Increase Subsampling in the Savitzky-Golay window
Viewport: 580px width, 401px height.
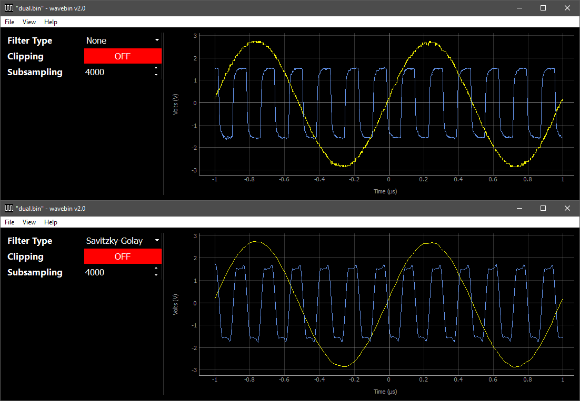(x=156, y=269)
